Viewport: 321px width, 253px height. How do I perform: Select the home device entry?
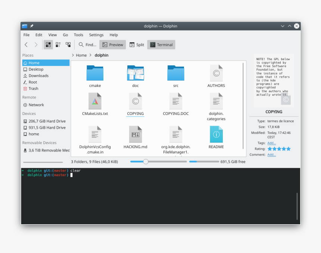pyautogui.click(x=46, y=134)
